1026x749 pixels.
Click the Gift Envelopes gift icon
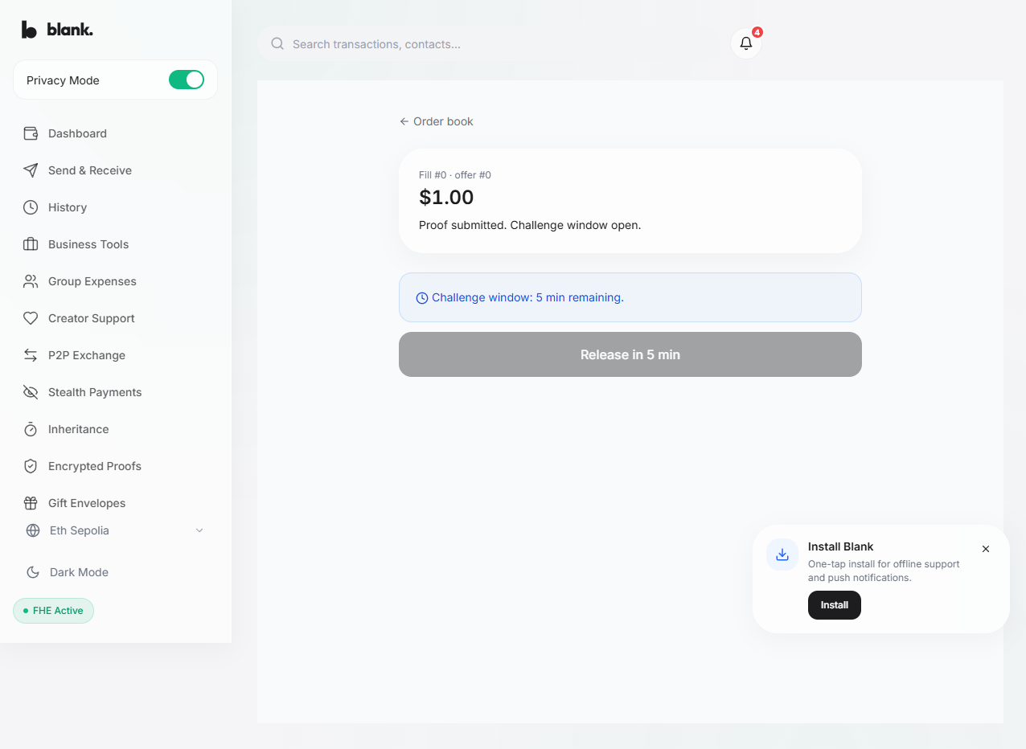tap(31, 503)
